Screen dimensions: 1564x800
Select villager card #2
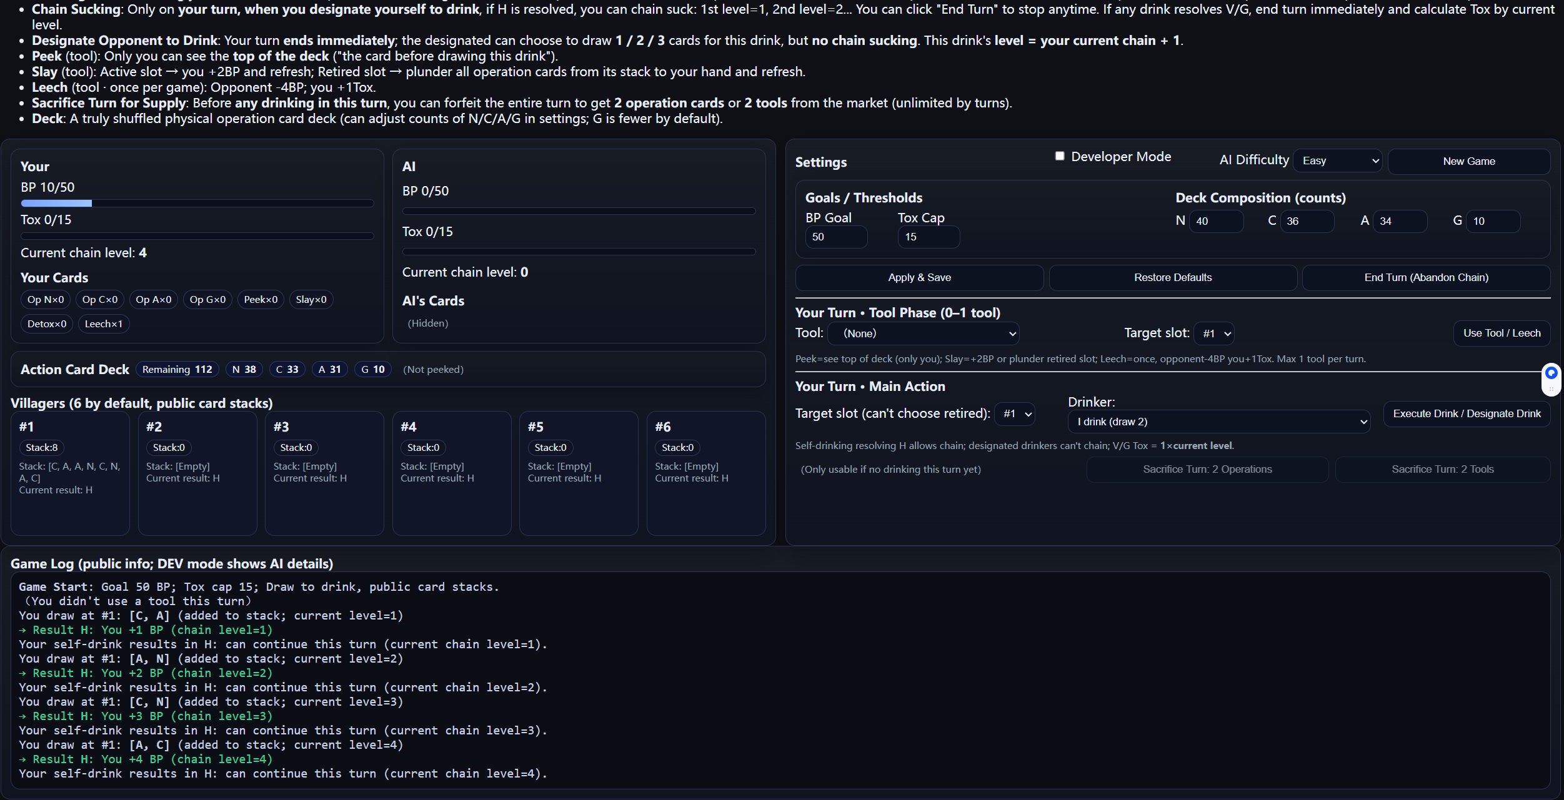pyautogui.click(x=197, y=473)
